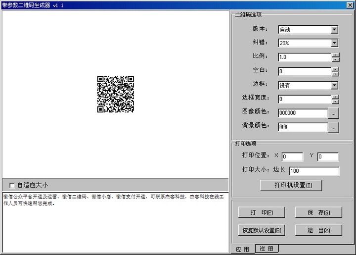Click the 打印(P) button

click(262, 212)
